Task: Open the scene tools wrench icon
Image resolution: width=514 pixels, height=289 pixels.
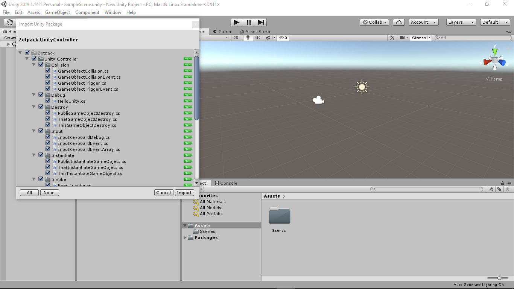Action: [x=392, y=38]
